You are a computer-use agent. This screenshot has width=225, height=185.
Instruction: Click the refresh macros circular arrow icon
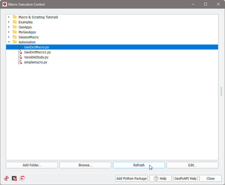point(6,178)
